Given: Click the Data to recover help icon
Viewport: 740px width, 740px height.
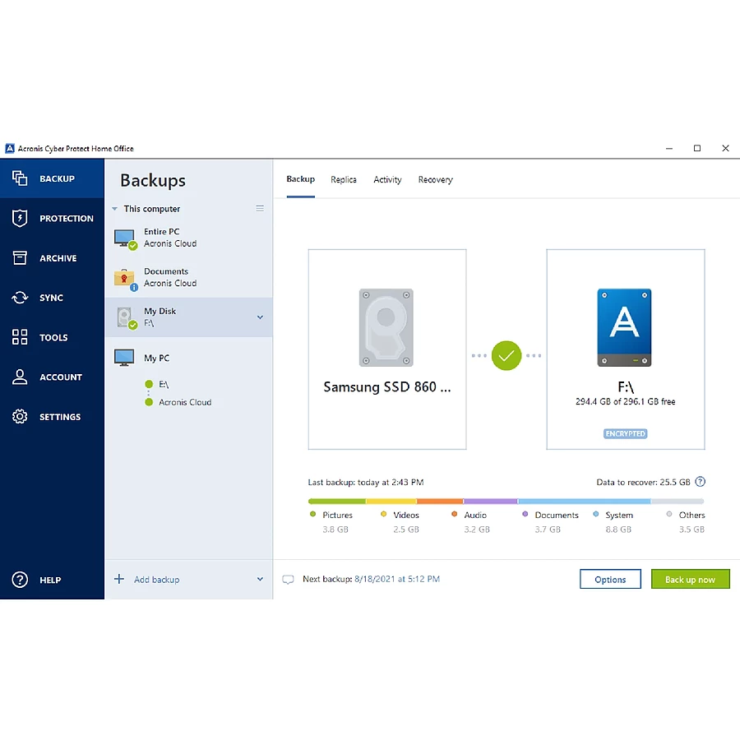Looking at the screenshot, I should click(x=701, y=482).
